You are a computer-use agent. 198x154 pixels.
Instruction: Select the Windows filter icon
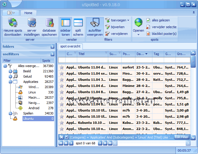20,87
